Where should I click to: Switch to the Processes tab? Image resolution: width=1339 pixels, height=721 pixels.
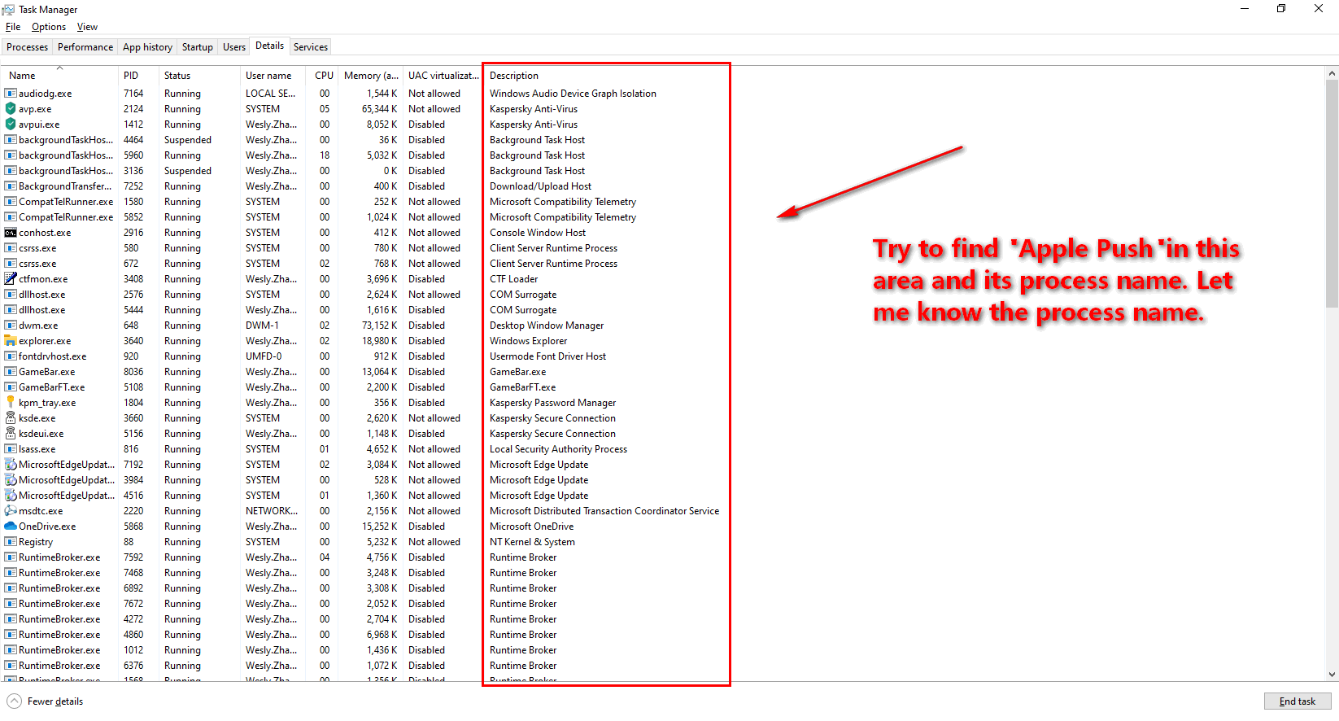27,47
